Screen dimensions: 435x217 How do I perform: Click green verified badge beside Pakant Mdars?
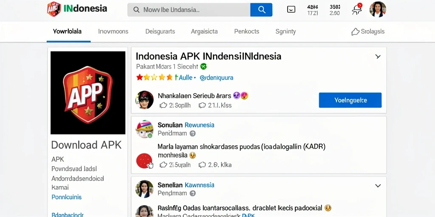(203, 67)
